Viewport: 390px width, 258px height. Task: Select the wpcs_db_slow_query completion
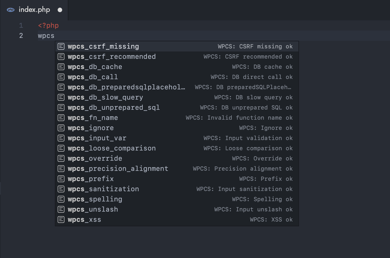coord(177,97)
